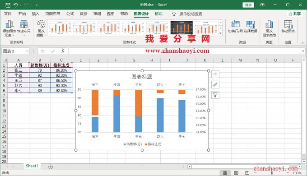Click the zoom in plus button
This screenshot has height=176, width=307.
(x=288, y=173)
